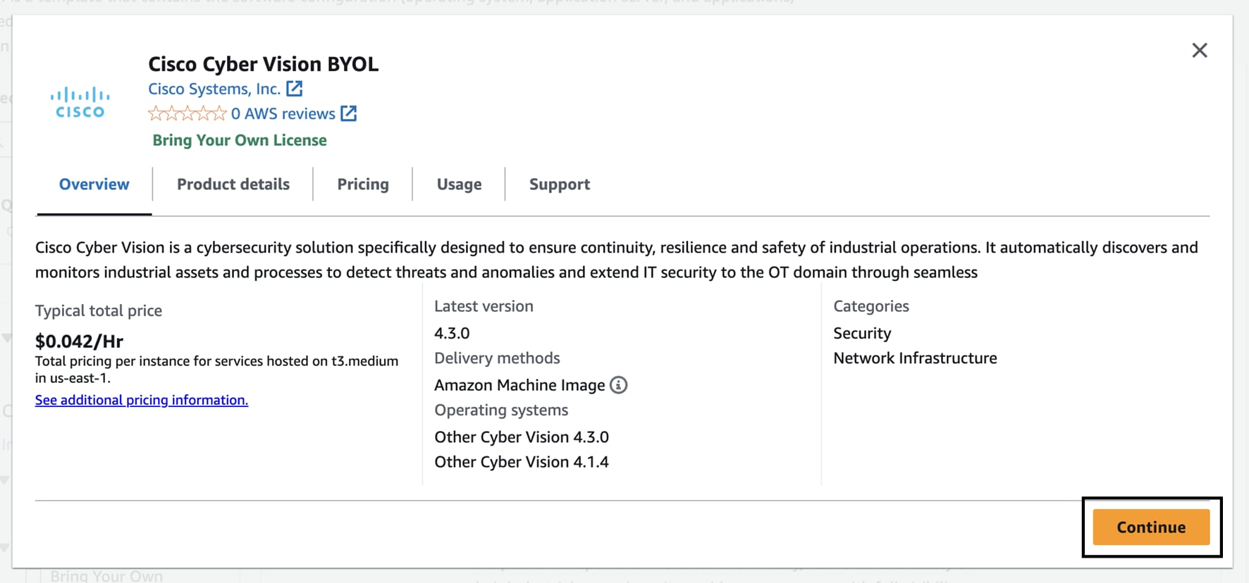Click the Typical total price heading

point(99,311)
